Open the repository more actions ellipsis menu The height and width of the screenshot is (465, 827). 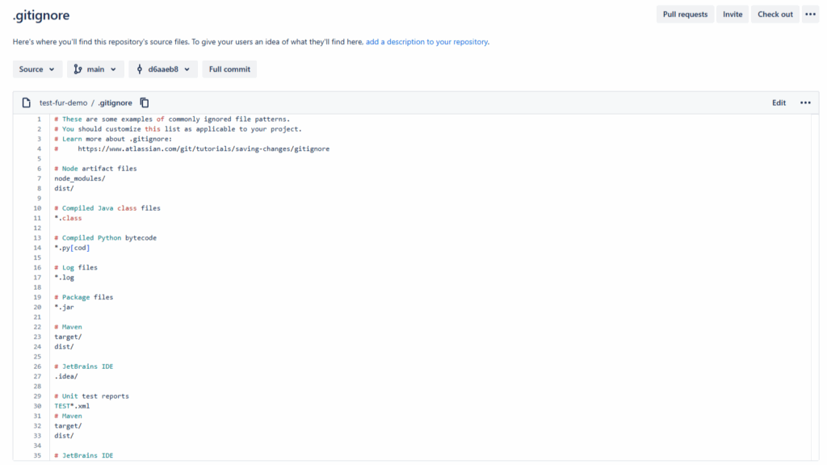click(x=810, y=15)
